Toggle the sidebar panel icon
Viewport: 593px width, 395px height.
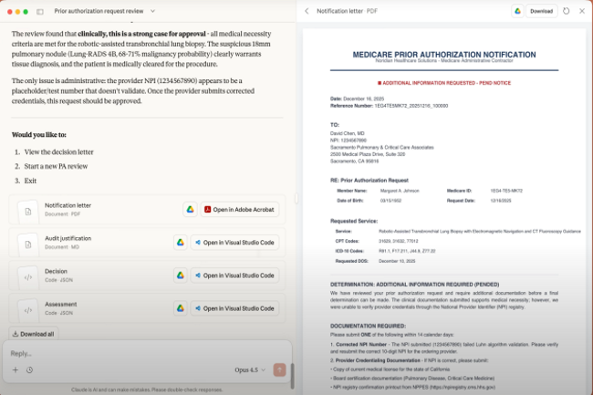(x=40, y=11)
